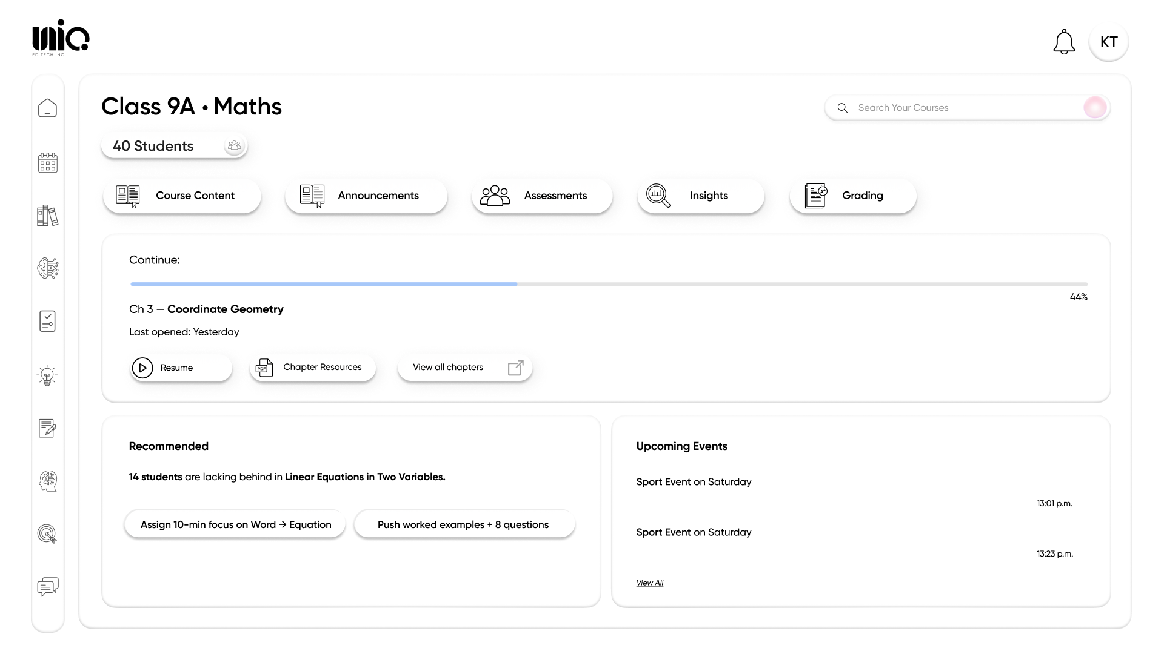Switch to the Insights tab

coord(700,196)
